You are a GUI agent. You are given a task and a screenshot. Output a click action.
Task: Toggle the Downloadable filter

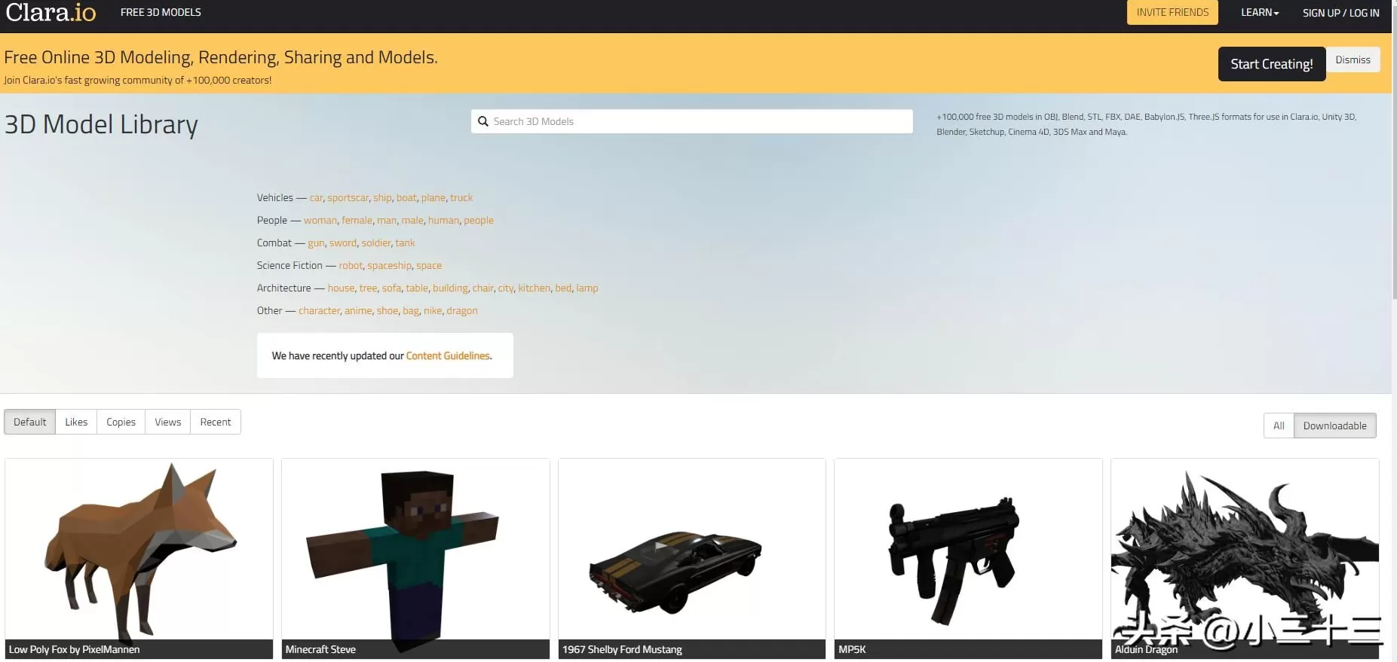coord(1334,426)
